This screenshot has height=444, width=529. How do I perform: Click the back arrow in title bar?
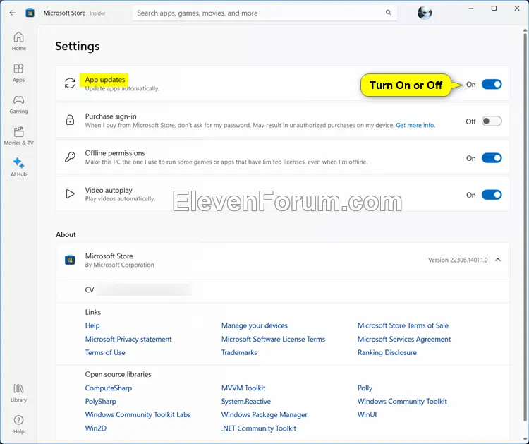pos(12,13)
